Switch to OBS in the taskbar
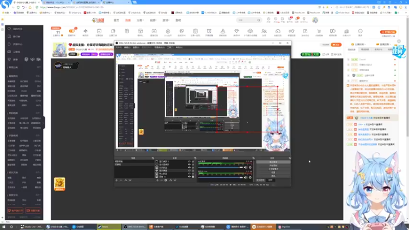The height and width of the screenshot is (230, 409). click(134, 227)
